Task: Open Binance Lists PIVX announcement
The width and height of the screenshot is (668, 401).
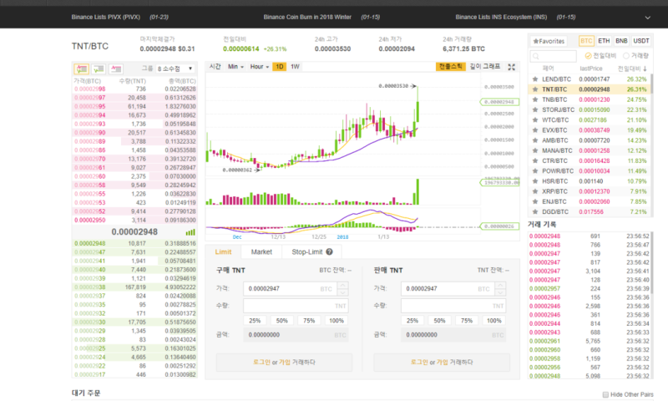Action: [x=106, y=18]
